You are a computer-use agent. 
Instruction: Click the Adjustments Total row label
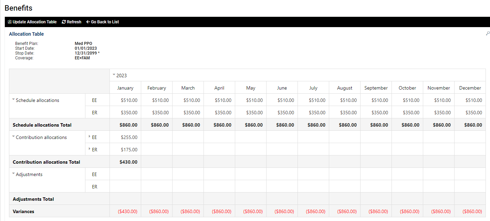pyautogui.click(x=33, y=199)
